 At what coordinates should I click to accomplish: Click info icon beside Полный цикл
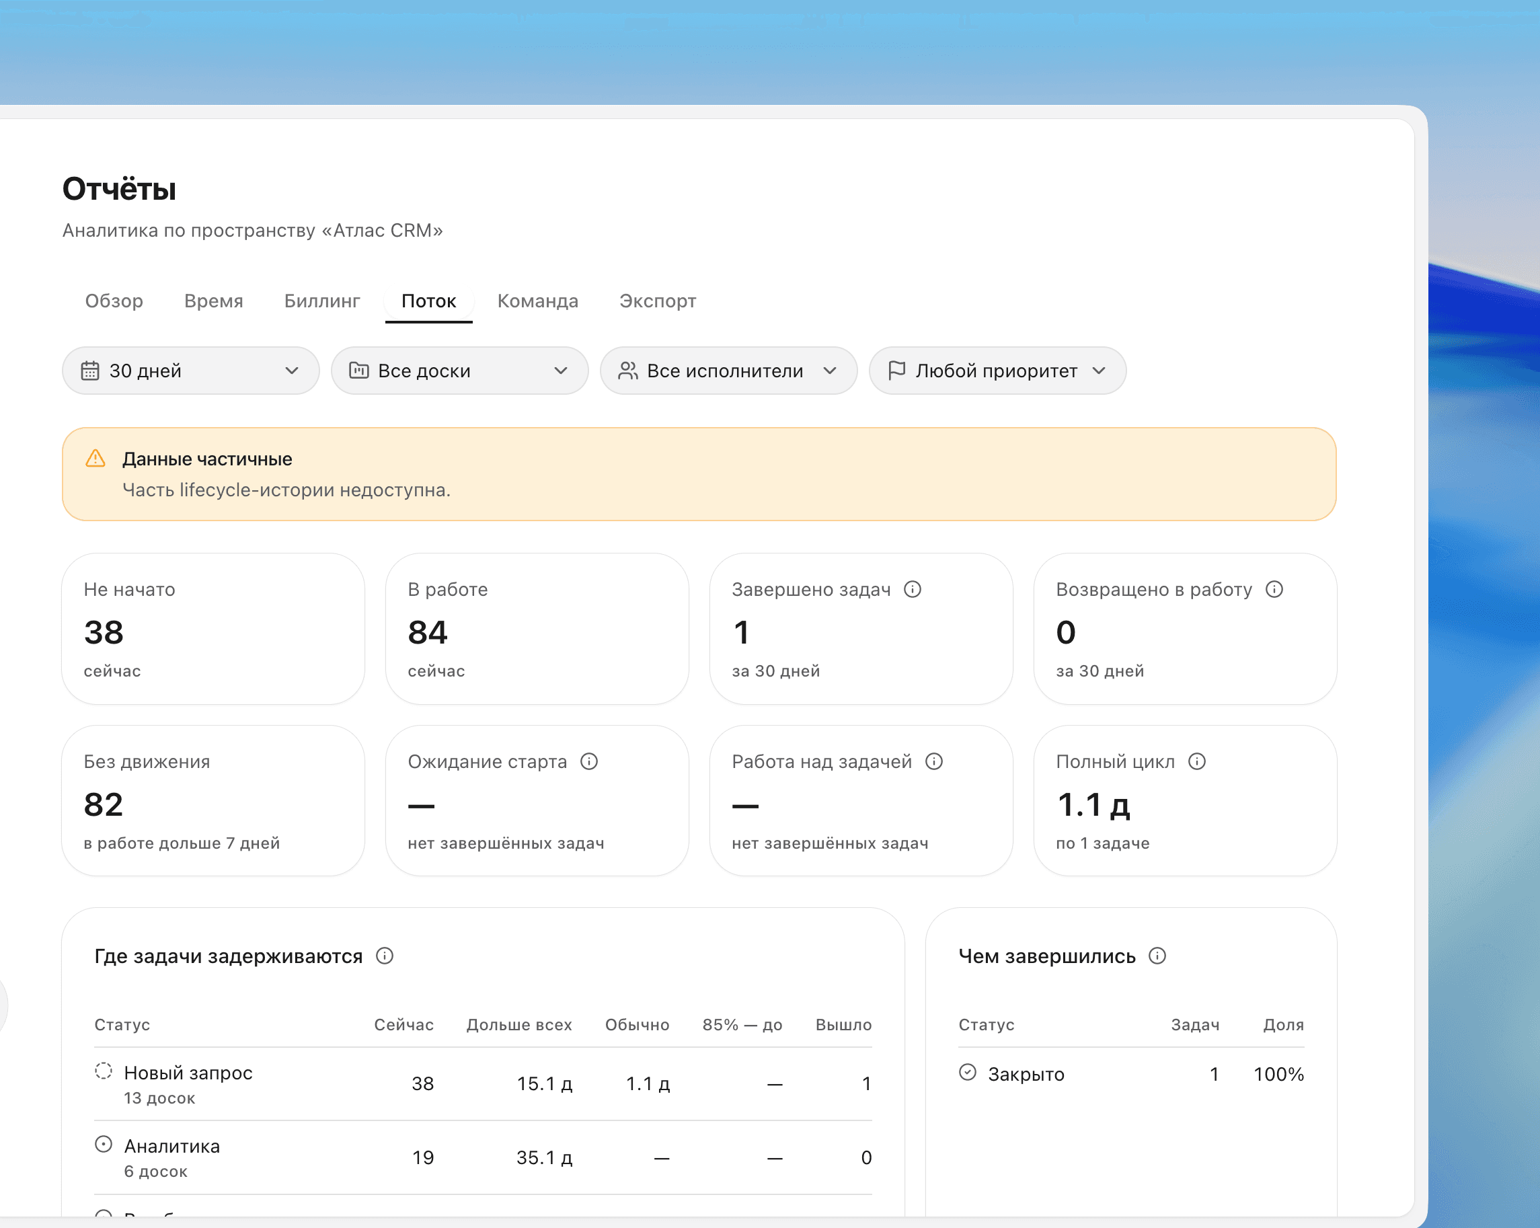(x=1197, y=761)
